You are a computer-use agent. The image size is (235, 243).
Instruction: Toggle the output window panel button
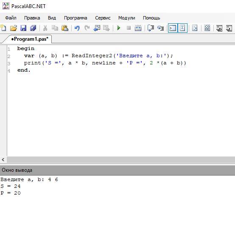point(173,28)
